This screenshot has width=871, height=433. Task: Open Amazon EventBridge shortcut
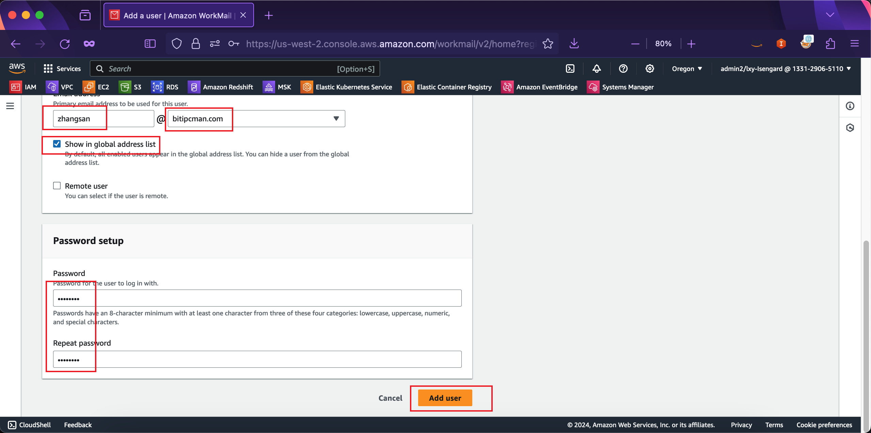[539, 87]
